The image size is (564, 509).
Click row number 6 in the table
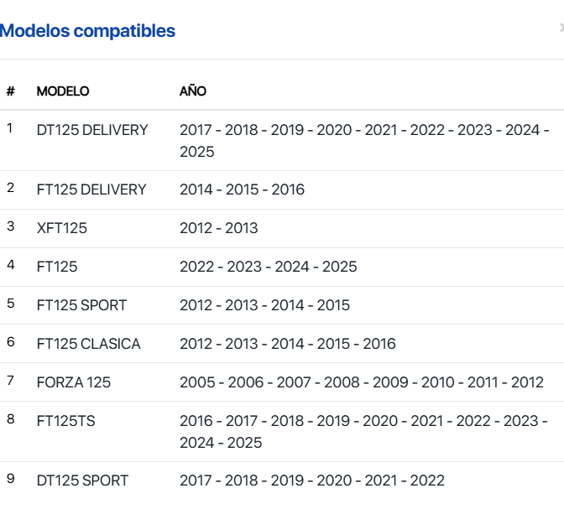[11, 342]
